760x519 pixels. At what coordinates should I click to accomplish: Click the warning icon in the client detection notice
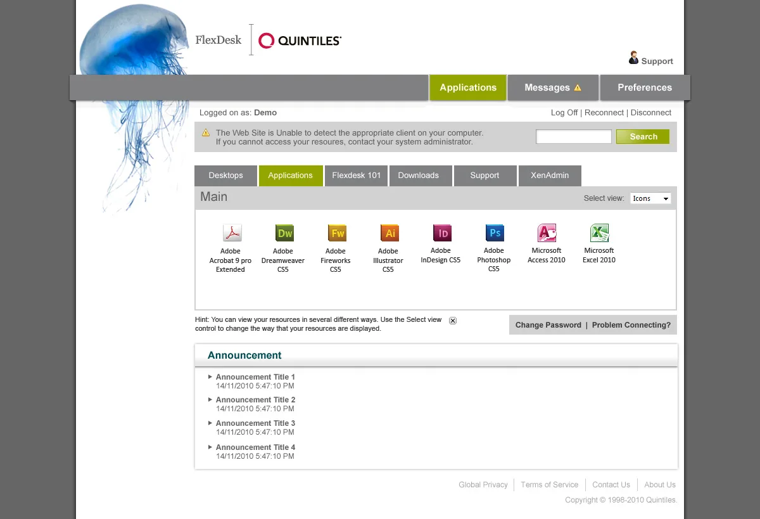(206, 132)
